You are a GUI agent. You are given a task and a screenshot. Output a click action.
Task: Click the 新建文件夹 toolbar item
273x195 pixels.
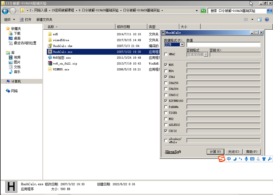click(x=44, y=19)
